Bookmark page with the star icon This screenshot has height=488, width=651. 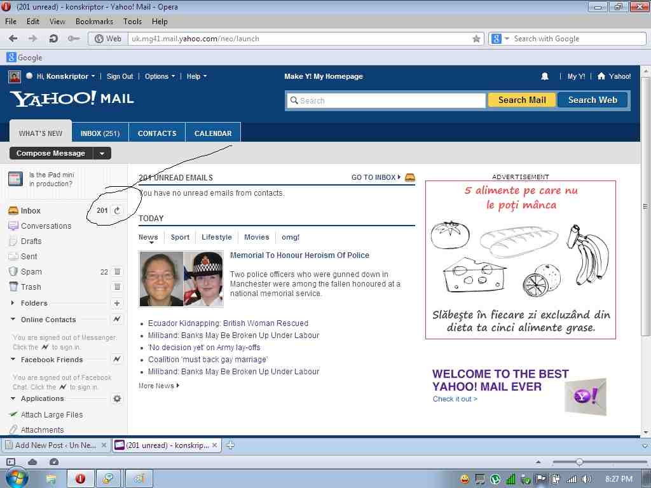(476, 39)
